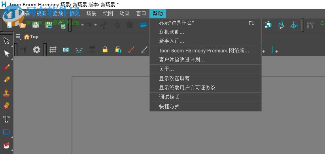Image resolution: width=325 pixels, height=154 pixels.
Task: Click the gear settings icon in camera toolbar
Action: pyautogui.click(x=37, y=50)
